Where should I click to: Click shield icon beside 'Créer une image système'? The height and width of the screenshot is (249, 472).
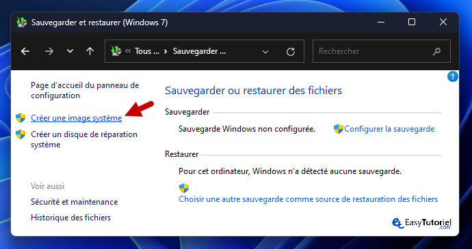(21, 118)
